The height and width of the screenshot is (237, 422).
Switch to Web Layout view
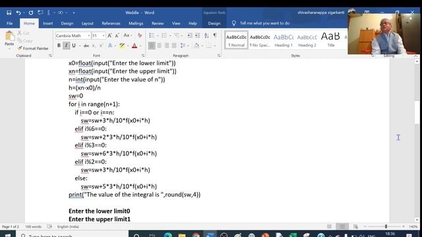click(355, 226)
